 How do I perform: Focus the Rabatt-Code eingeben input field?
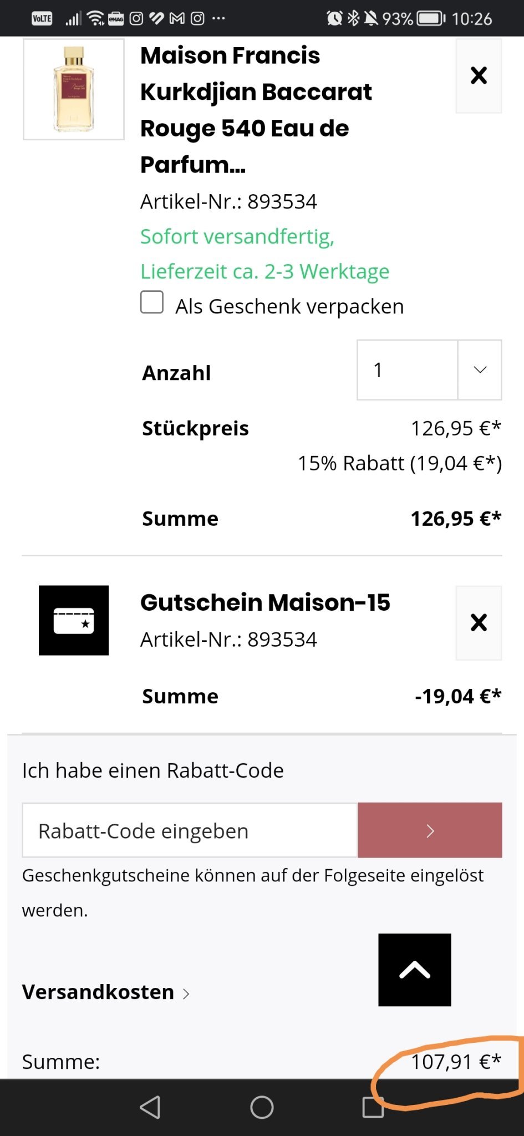coord(190,830)
